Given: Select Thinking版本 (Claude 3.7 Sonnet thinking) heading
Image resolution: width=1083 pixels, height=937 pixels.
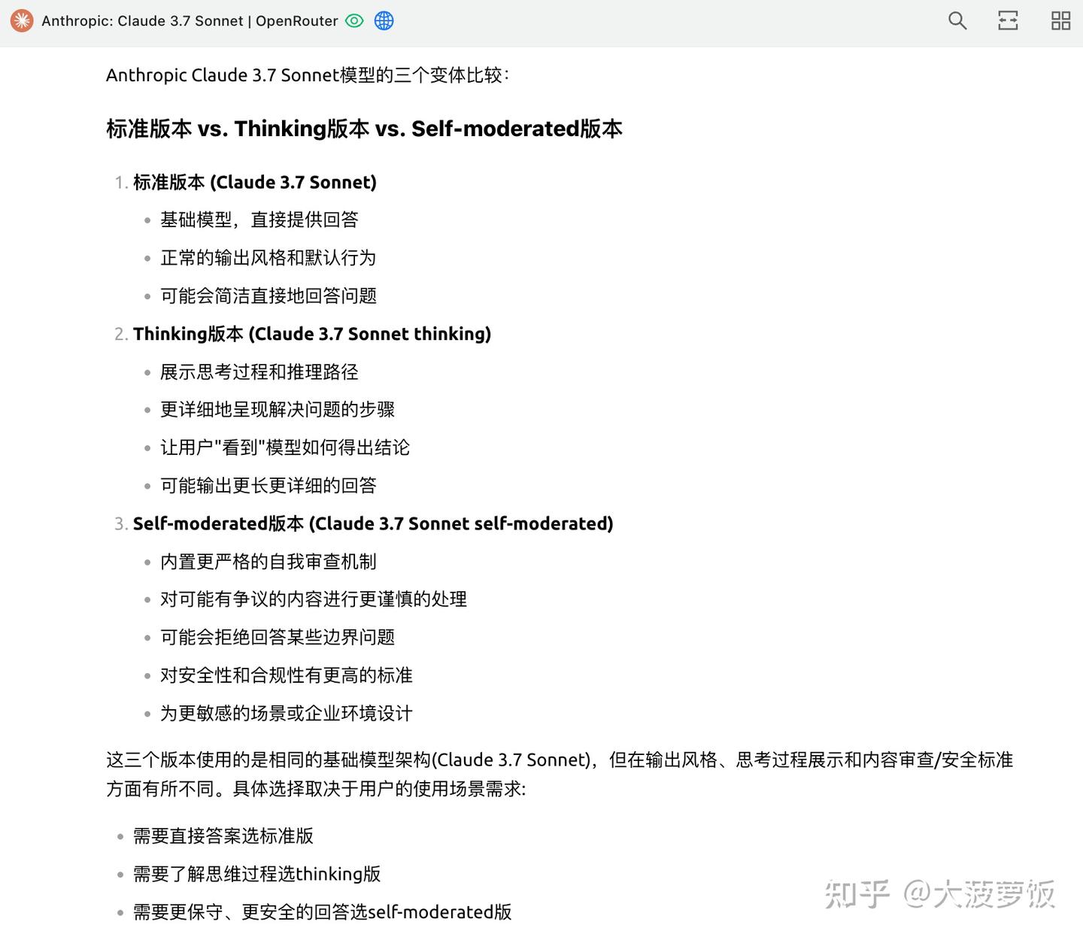Looking at the screenshot, I should tap(311, 333).
